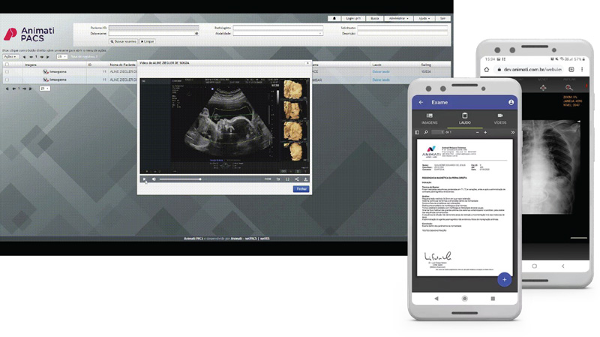Open the Modalidade dropdown

coord(278,33)
